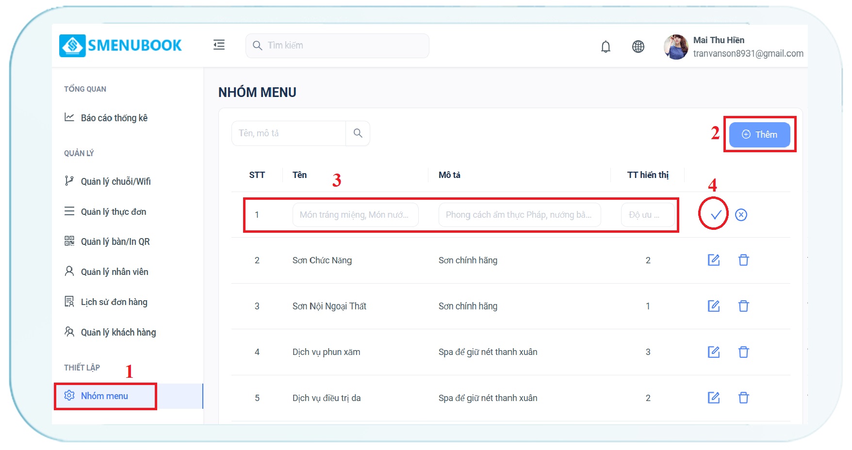Click the Mô tả description input field
This screenshot has width=852, height=450.
pyautogui.click(x=519, y=215)
